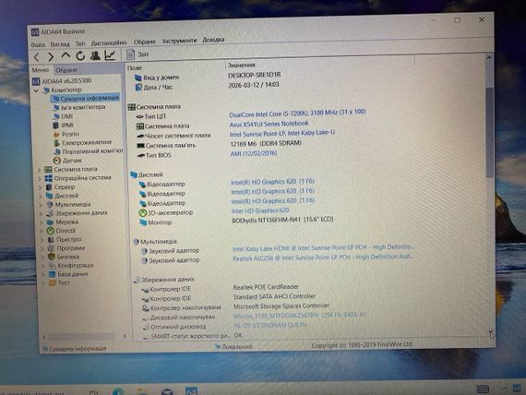Image resolution: width=526 pixels, height=395 pixels.
Task: Click the Поле column header
Action: pyautogui.click(x=135, y=67)
